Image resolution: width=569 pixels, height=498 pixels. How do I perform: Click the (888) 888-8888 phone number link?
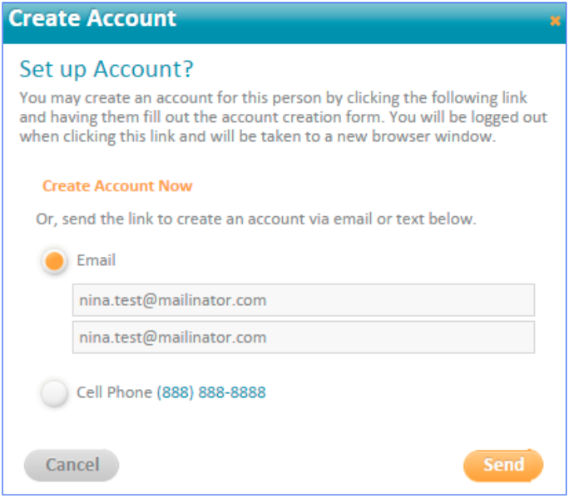211,392
